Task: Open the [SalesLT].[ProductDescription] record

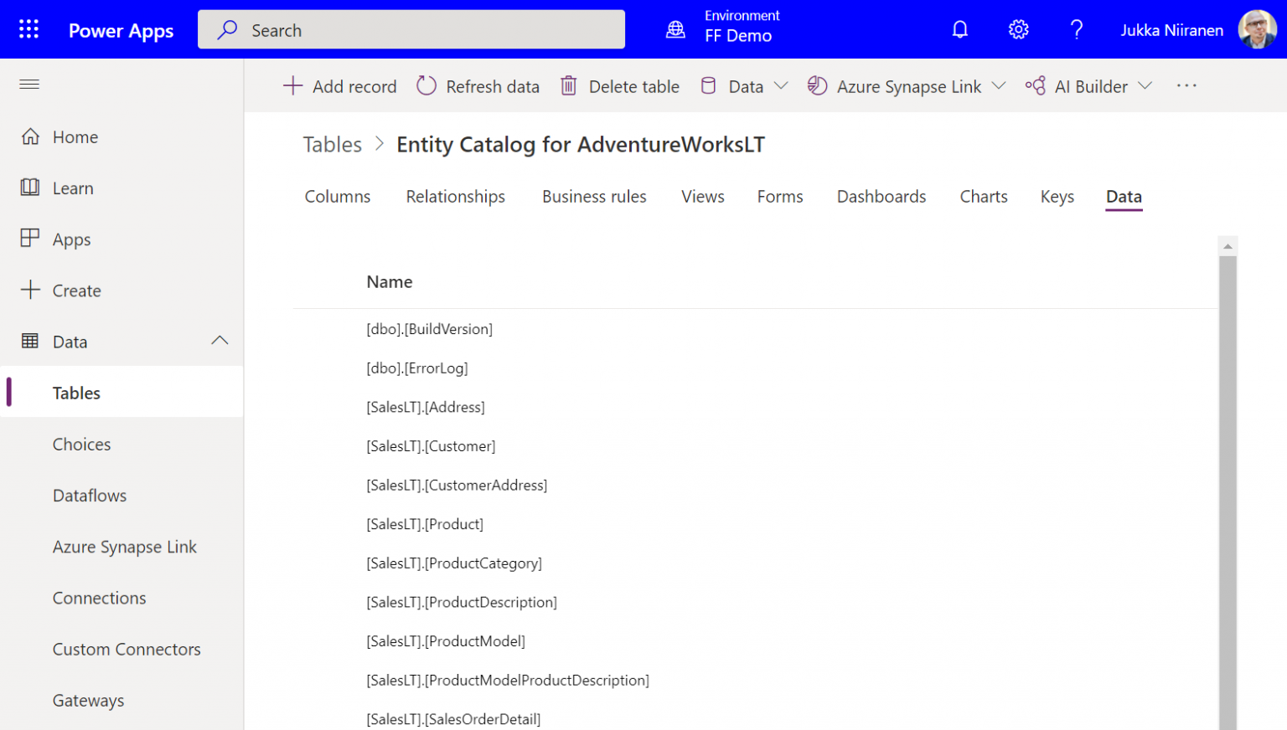Action: coord(462,602)
